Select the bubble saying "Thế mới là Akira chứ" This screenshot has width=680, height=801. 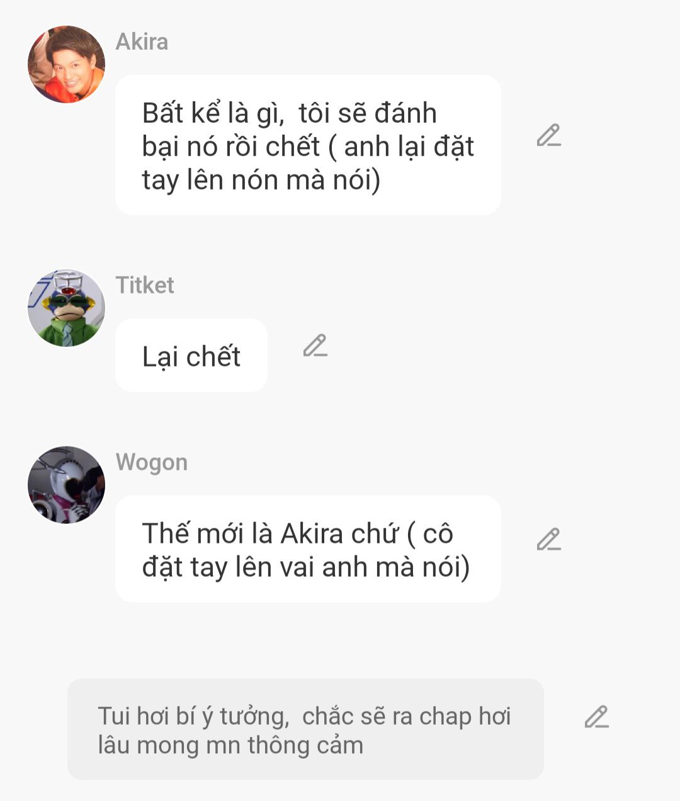(308, 549)
